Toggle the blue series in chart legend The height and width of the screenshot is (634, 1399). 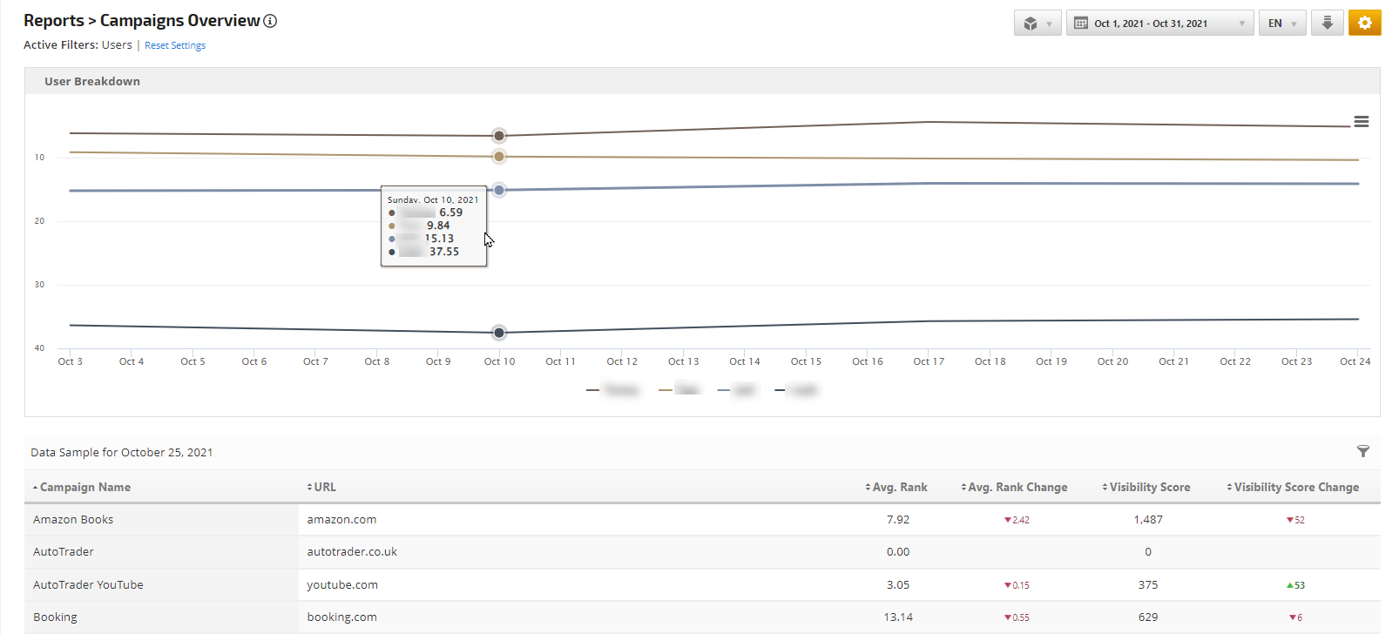coord(737,390)
